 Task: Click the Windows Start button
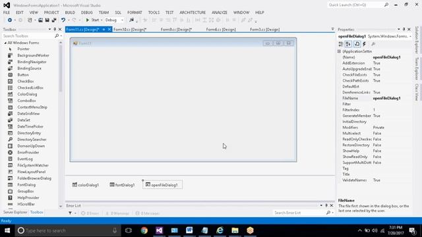click(7, 230)
